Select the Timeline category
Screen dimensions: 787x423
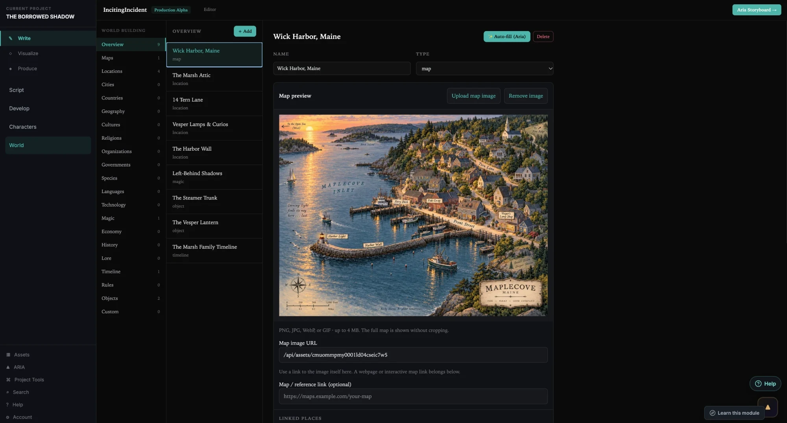tap(131, 272)
